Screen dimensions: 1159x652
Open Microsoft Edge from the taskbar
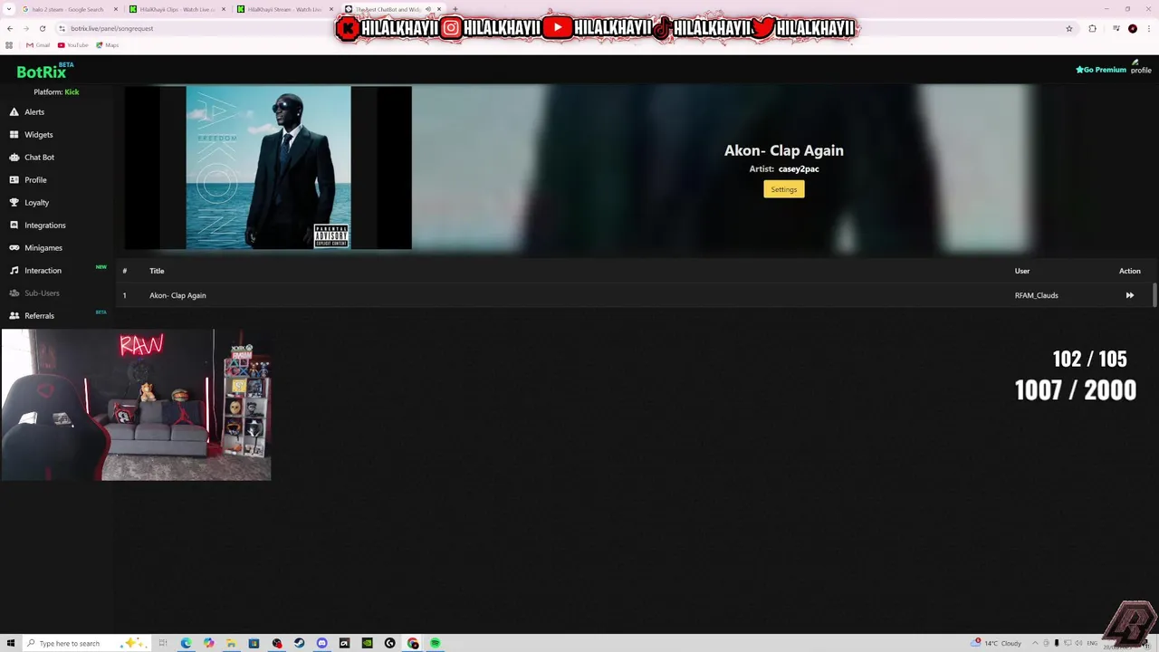[186, 643]
